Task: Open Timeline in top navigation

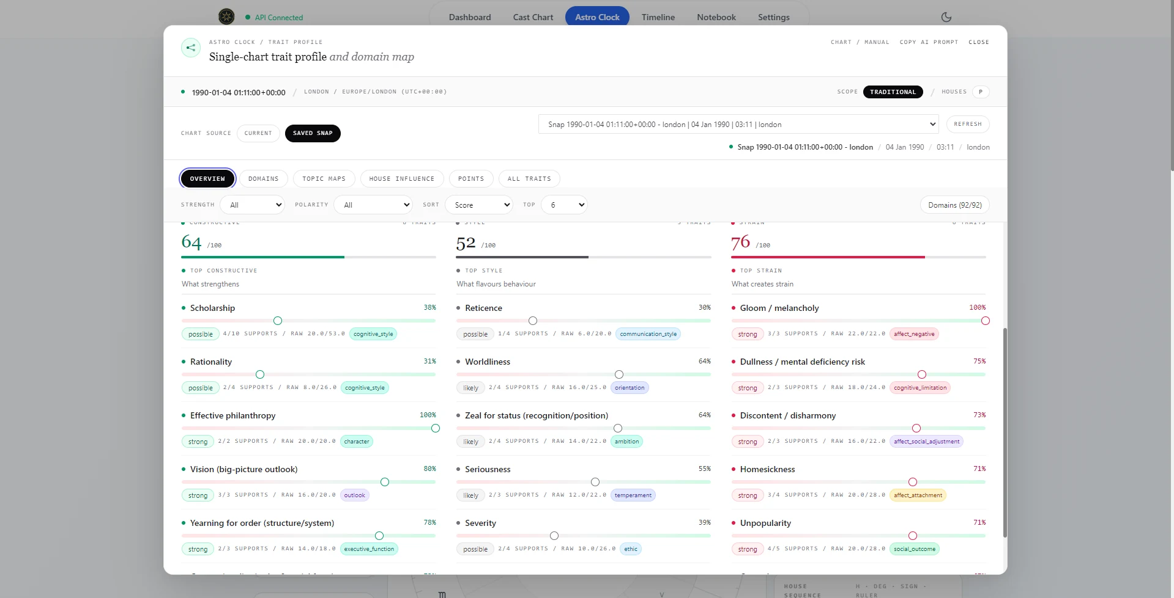Action: (x=658, y=17)
